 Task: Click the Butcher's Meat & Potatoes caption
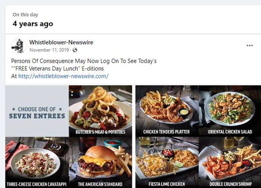pos(100,132)
